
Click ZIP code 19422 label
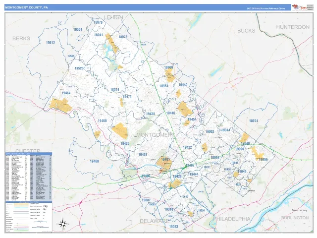(x=187, y=147)
